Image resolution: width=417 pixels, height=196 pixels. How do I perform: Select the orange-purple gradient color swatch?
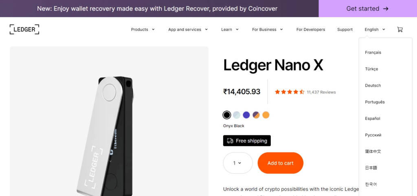coord(256,115)
